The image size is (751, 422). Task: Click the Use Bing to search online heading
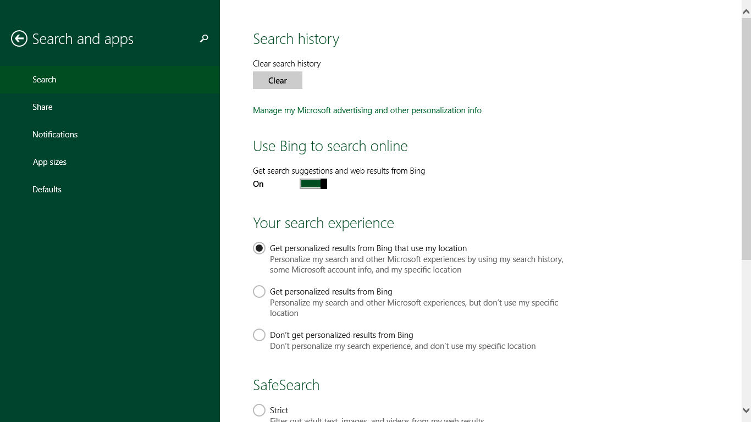point(330,146)
